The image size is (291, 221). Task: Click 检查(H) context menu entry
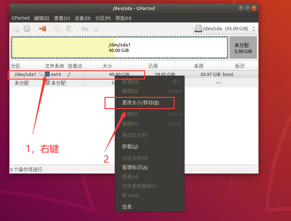(x=150, y=177)
